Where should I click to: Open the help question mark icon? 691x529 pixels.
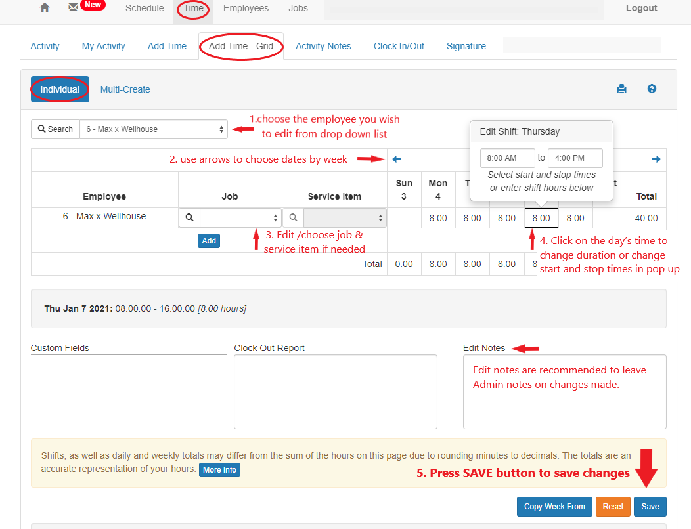(x=652, y=88)
